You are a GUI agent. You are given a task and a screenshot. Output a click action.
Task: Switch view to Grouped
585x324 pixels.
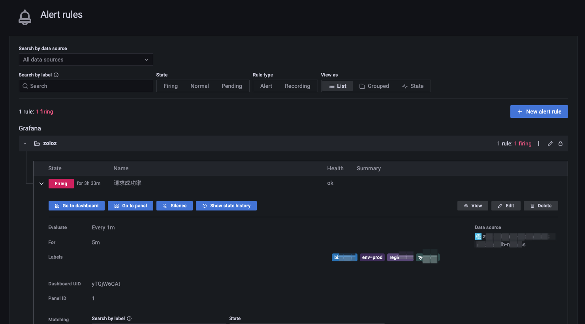(374, 86)
